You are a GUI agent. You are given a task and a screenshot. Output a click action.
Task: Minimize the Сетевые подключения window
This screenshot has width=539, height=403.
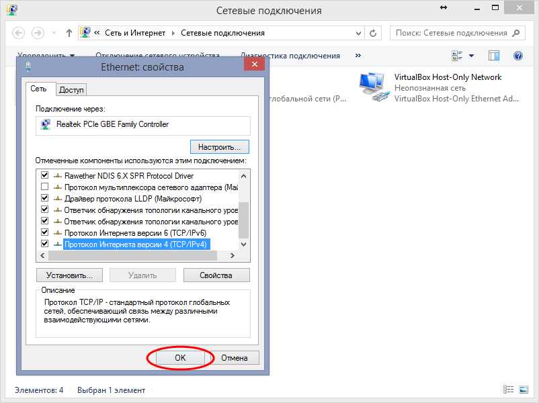point(476,9)
